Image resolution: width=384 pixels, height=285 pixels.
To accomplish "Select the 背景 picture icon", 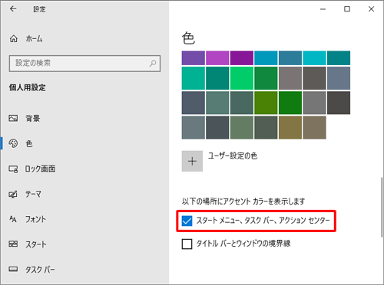I will coord(13,118).
